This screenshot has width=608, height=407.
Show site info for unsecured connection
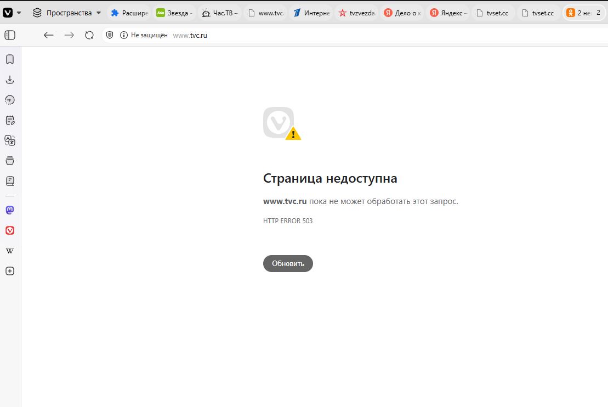pos(124,35)
